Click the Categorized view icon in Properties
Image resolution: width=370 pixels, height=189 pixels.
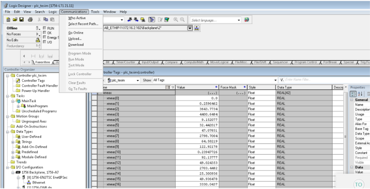tap(353, 94)
